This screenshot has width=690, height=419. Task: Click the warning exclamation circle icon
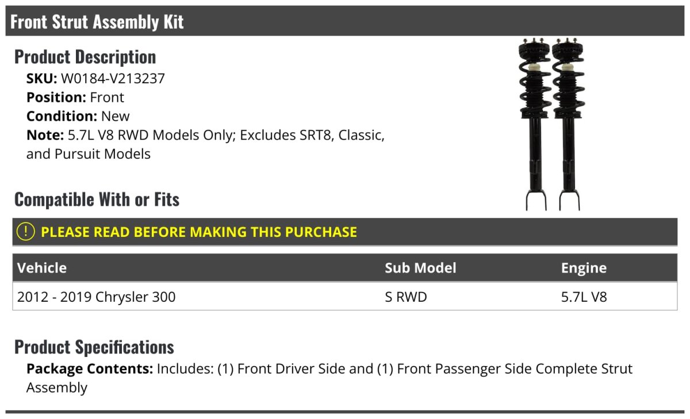click(x=26, y=232)
